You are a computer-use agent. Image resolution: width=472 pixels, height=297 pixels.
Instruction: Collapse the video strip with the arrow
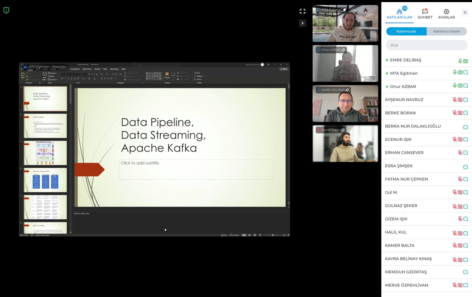pyautogui.click(x=302, y=23)
